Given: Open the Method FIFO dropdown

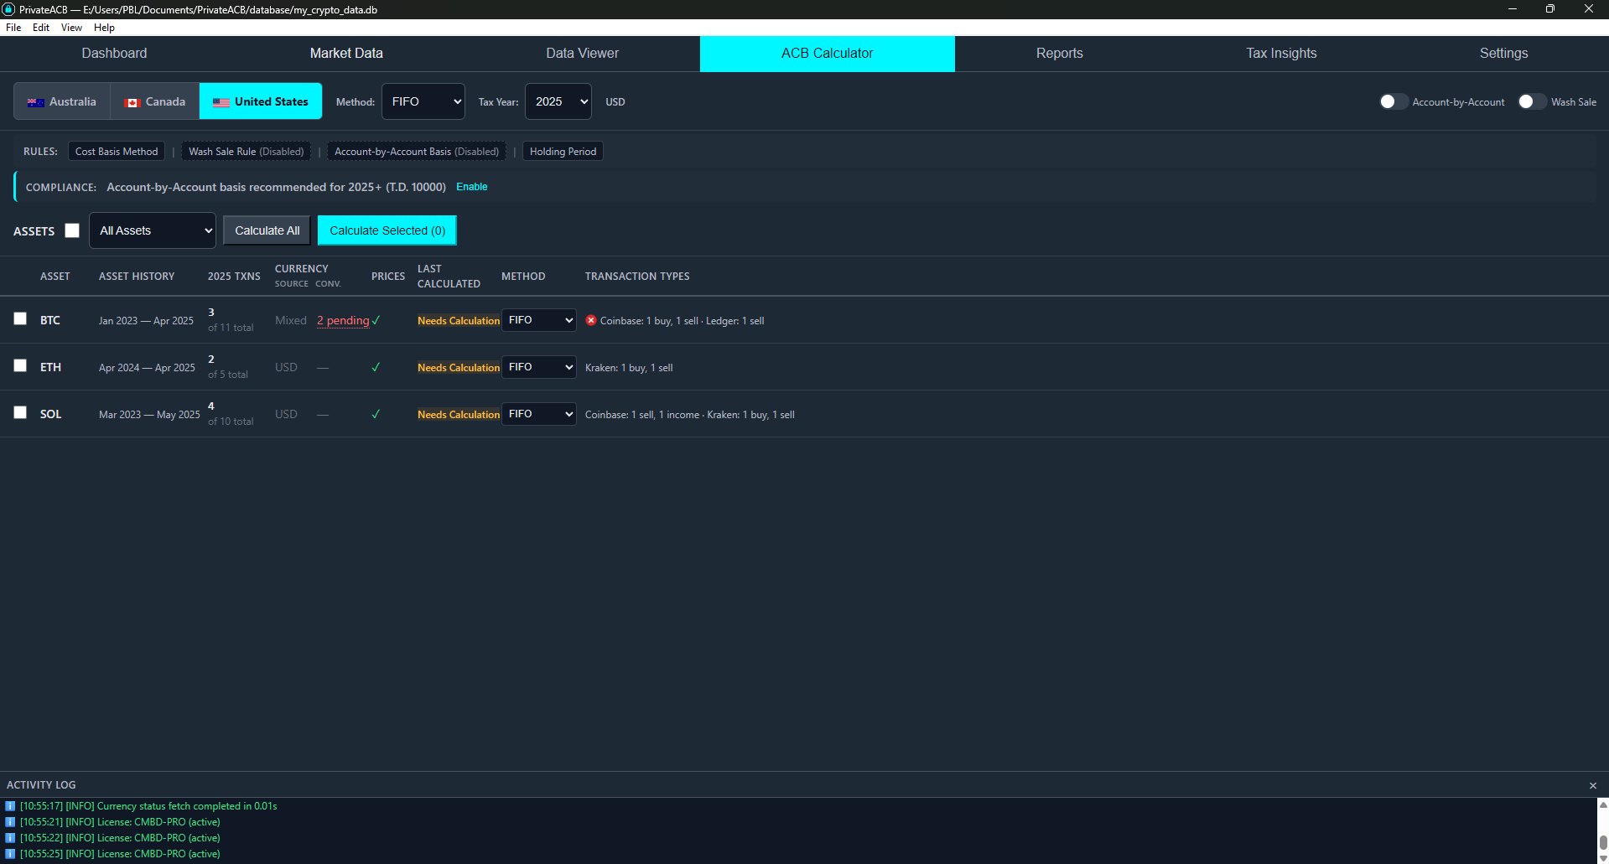Looking at the screenshot, I should pyautogui.click(x=423, y=101).
